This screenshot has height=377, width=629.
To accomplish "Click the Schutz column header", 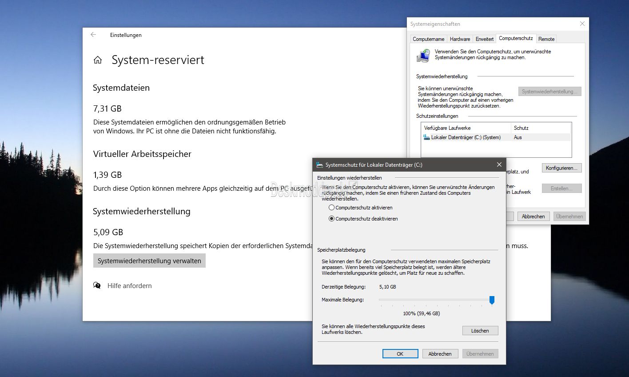I will [541, 128].
